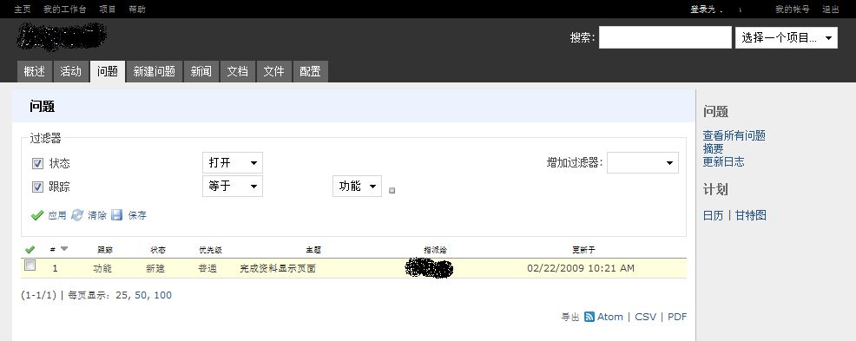The width and height of the screenshot is (856, 341).
Task: Open the 打开 status dropdown
Action: click(x=233, y=162)
